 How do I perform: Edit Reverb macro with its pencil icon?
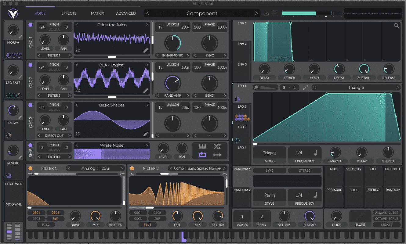[20, 157]
